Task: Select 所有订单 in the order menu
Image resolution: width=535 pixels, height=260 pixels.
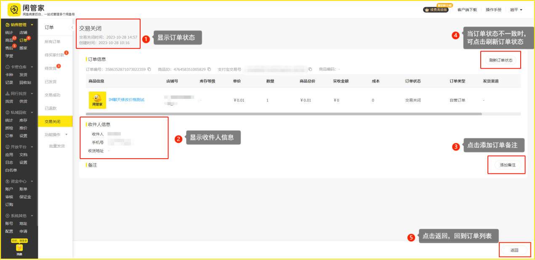Action: [53, 42]
